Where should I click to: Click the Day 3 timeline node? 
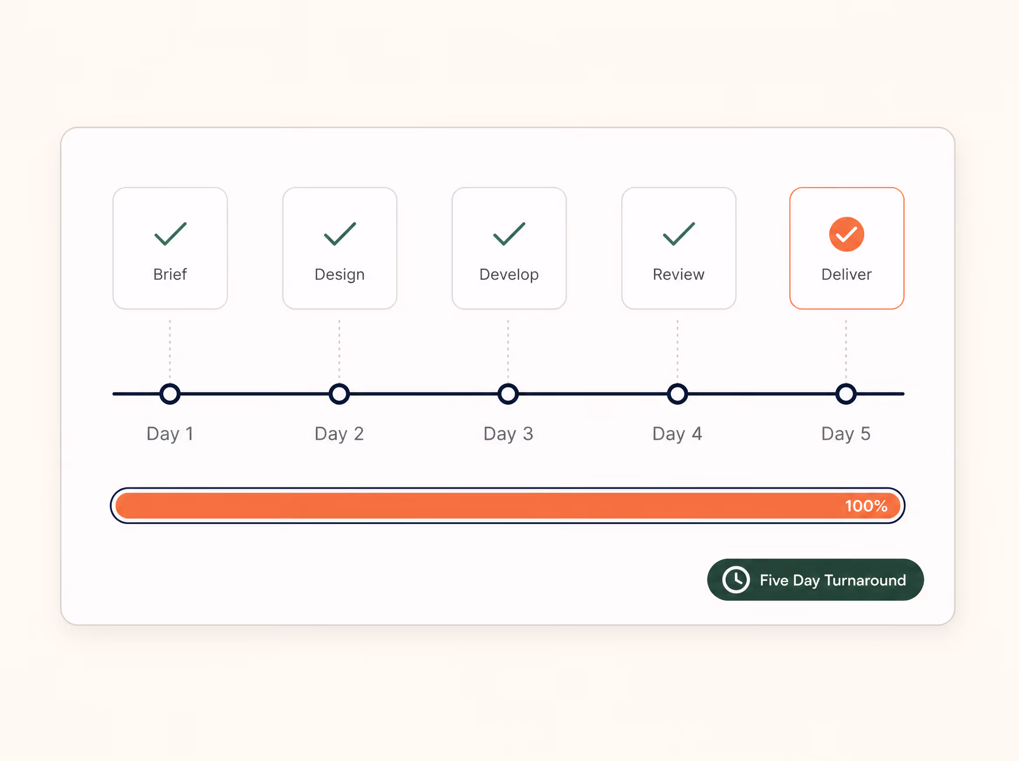508,394
